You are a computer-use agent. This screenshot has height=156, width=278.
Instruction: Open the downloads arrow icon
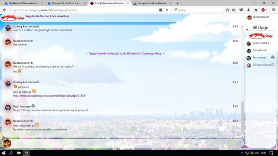pos(248,10)
